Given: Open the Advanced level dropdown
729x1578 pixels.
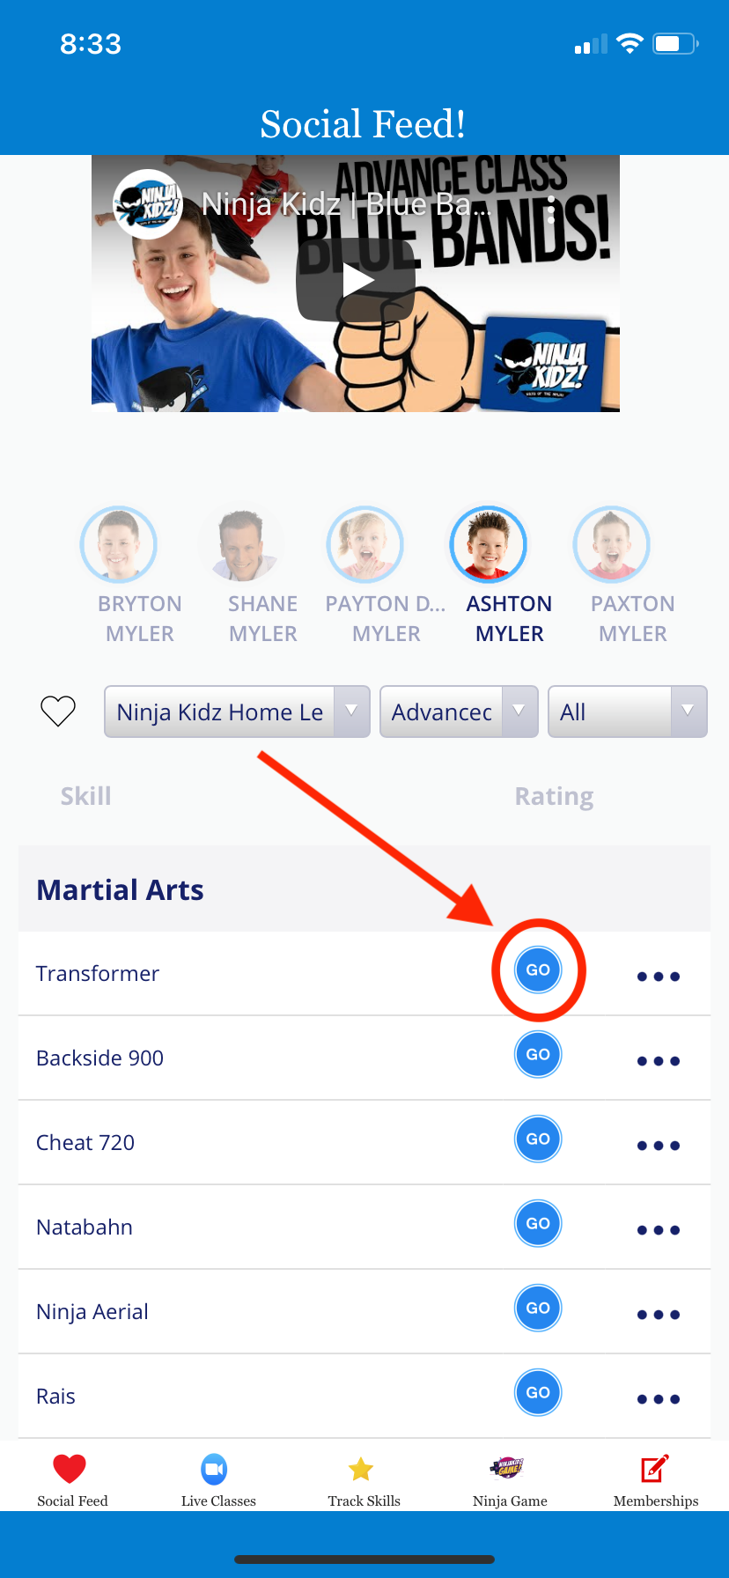Looking at the screenshot, I should click(x=459, y=712).
